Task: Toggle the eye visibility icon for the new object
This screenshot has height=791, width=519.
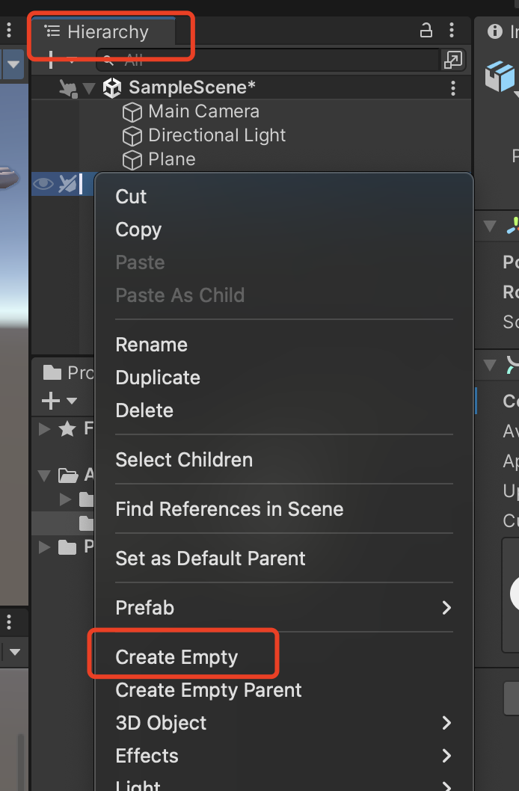Action: [x=44, y=183]
